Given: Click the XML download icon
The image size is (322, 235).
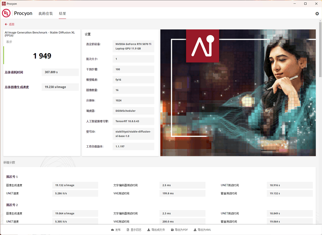Looking at the screenshot, I should tap(195, 230).
